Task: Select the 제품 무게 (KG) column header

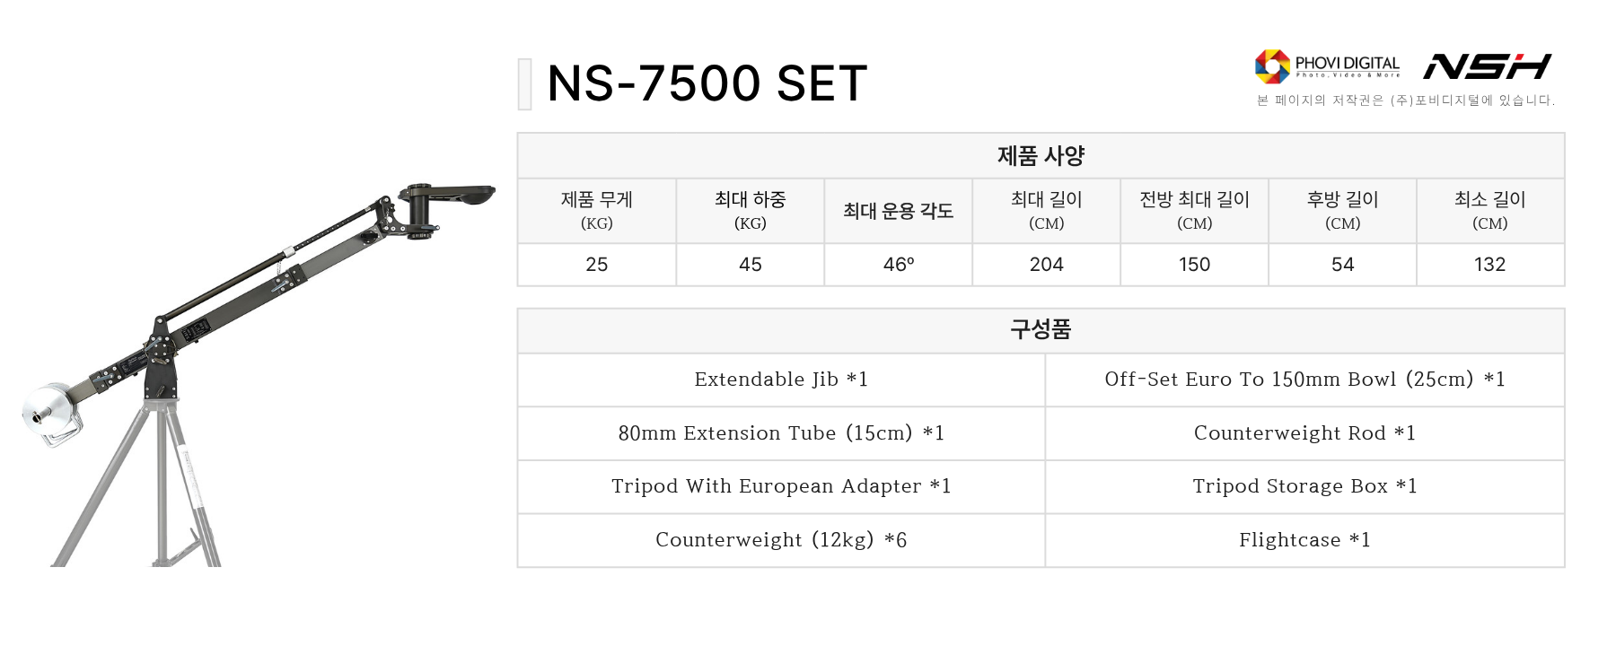Action: click(x=596, y=210)
